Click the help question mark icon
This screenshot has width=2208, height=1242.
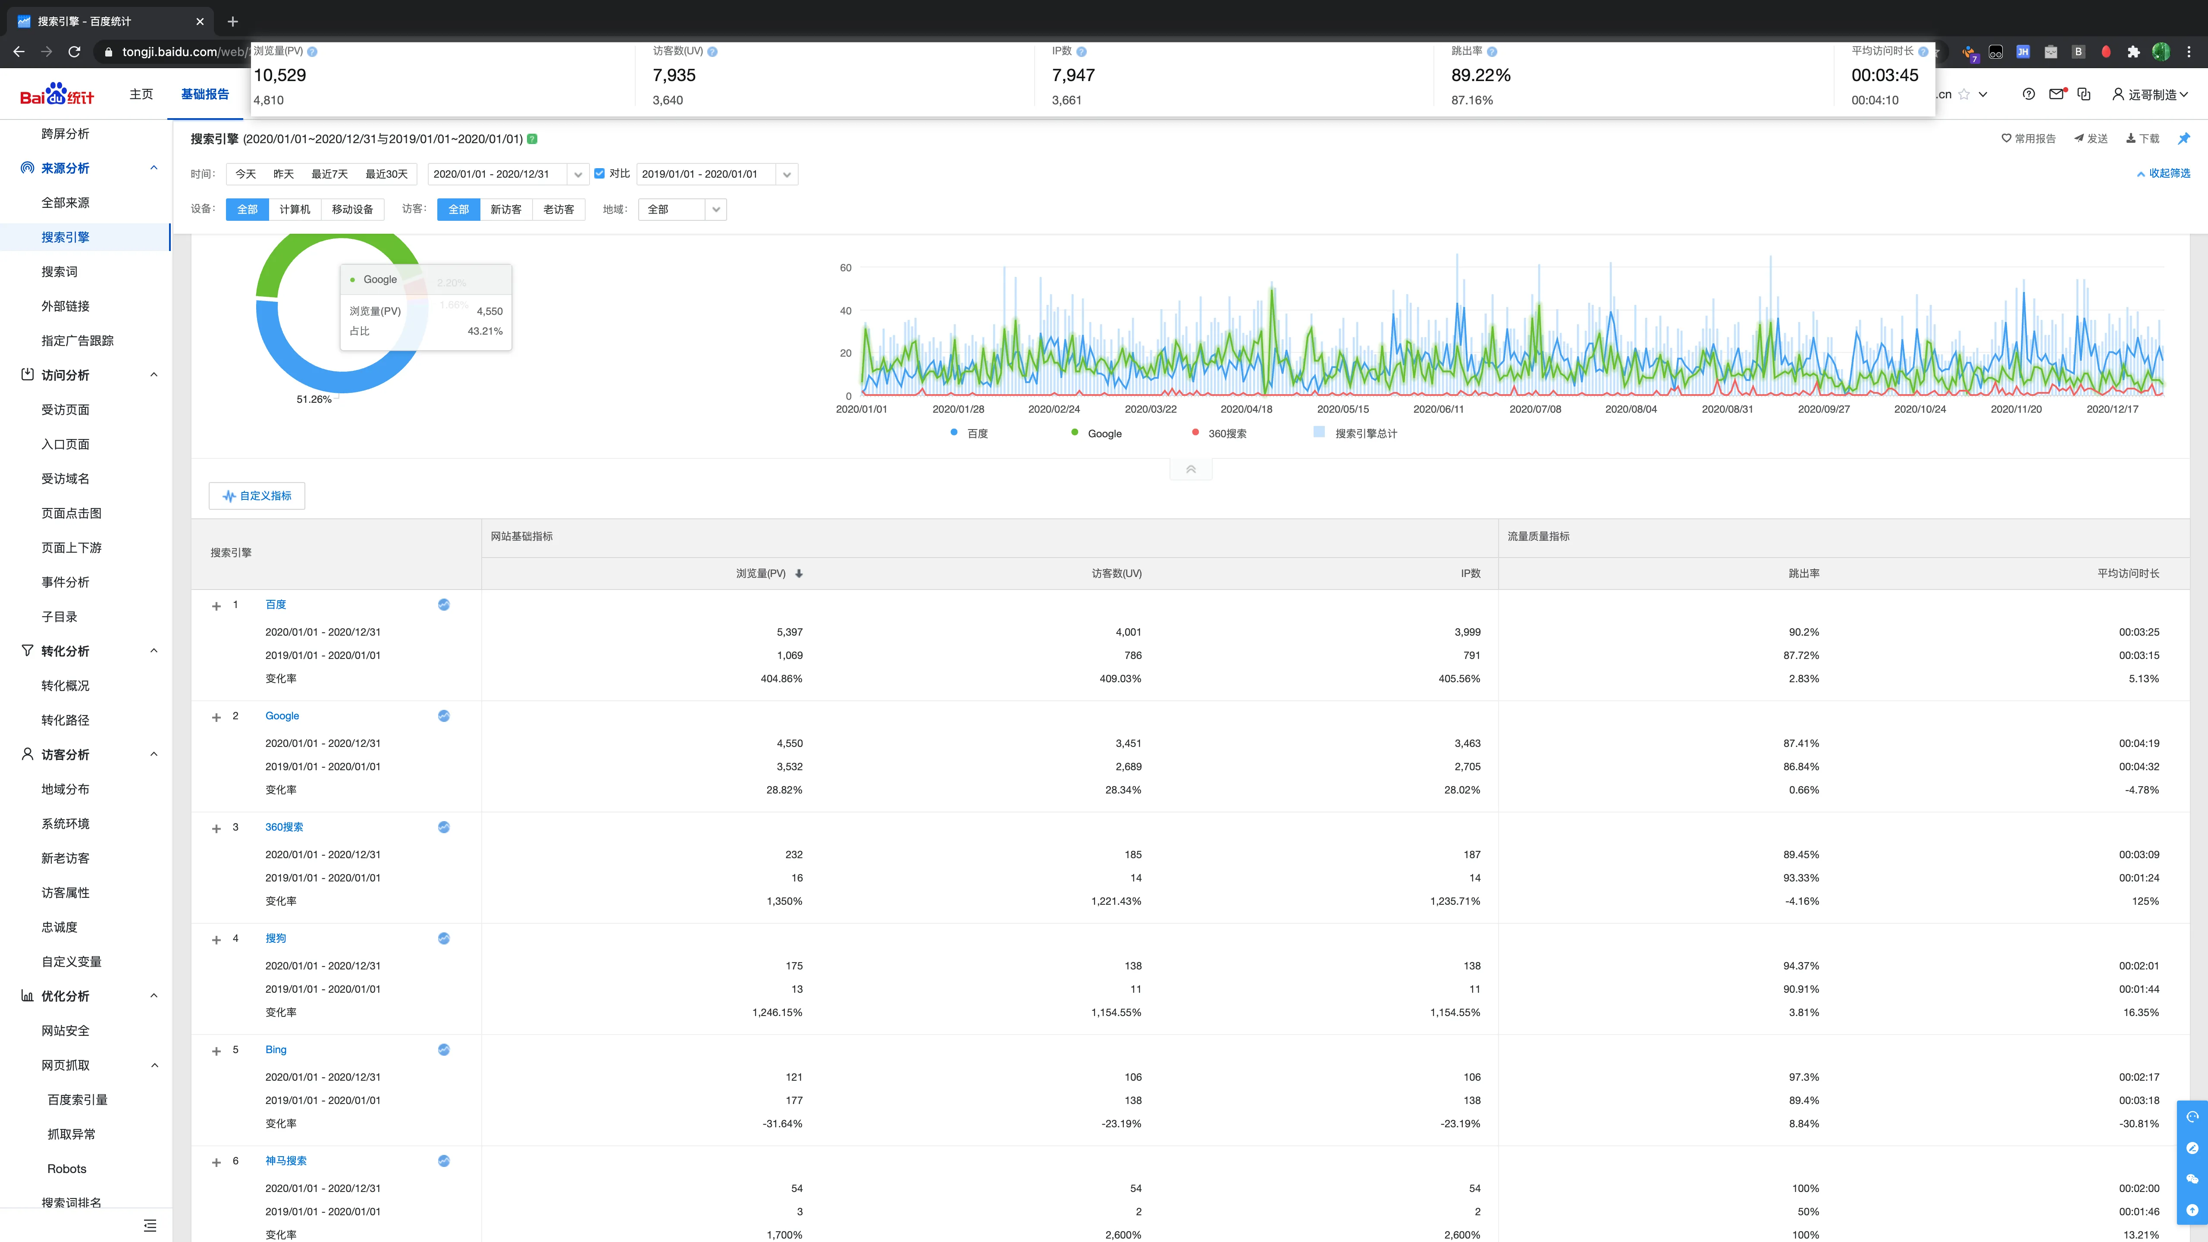point(2028,94)
